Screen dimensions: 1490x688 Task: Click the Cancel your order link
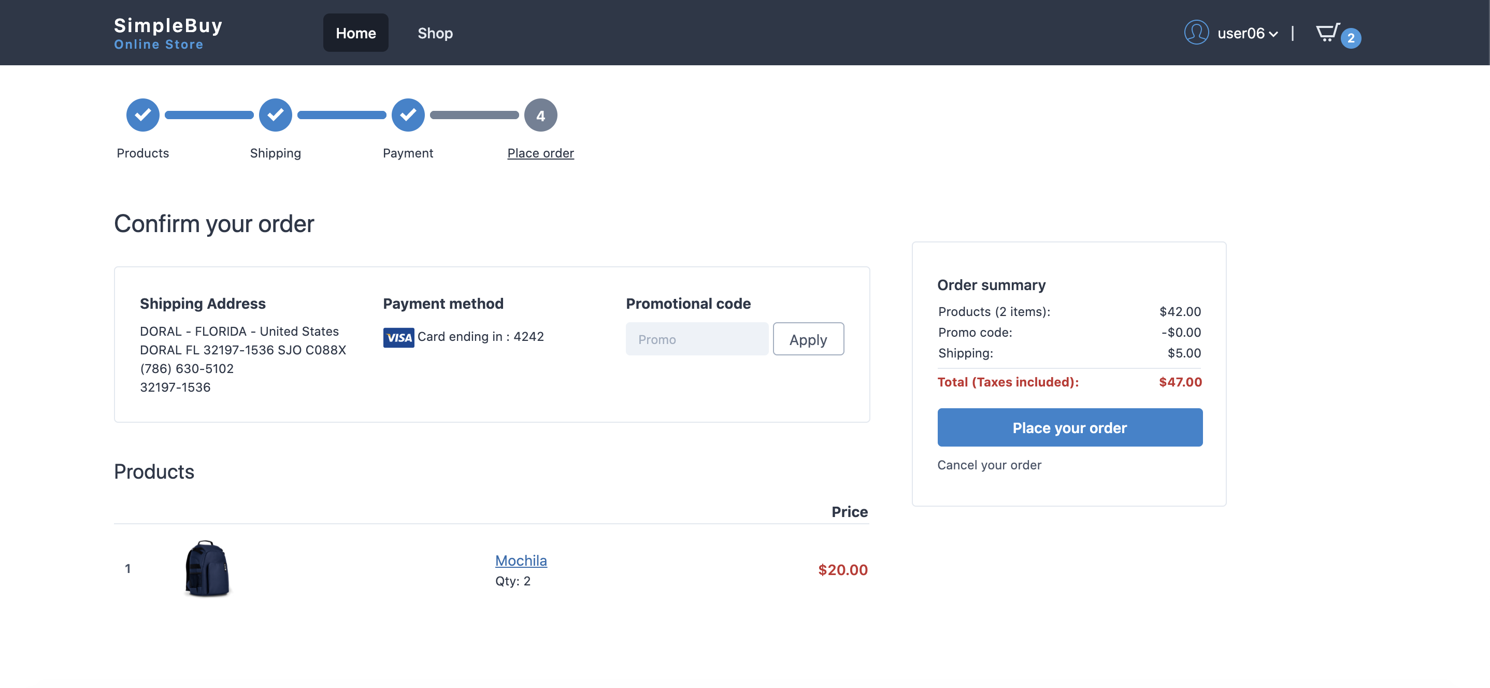989,465
